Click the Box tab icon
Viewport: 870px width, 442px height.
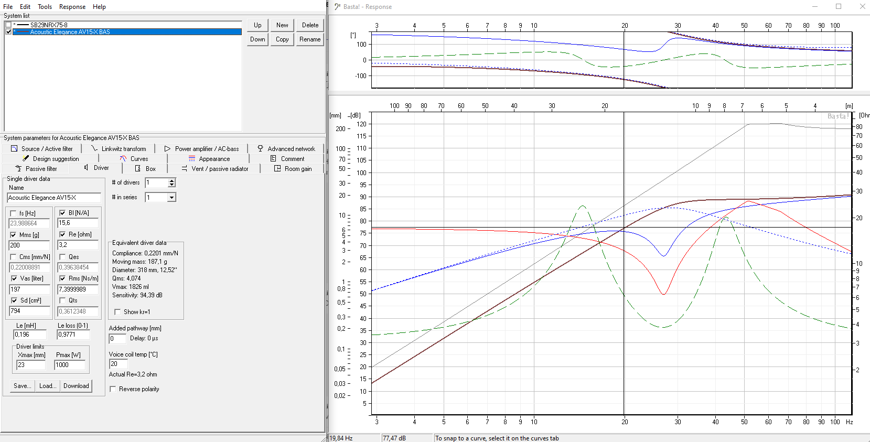pyautogui.click(x=138, y=168)
